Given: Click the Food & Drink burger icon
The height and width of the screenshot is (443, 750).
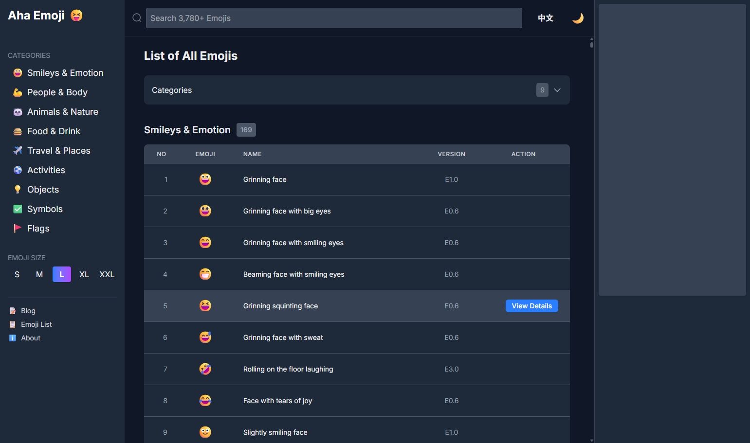Looking at the screenshot, I should click(18, 131).
